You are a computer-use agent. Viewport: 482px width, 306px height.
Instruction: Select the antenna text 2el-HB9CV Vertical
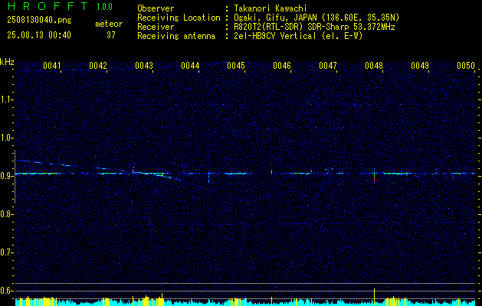[275, 36]
